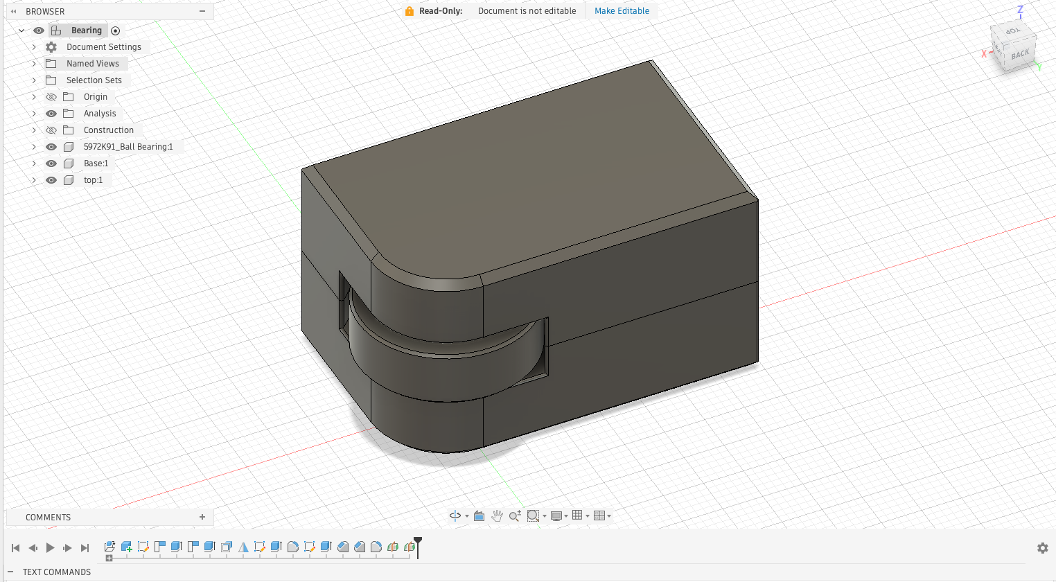Open Orbit tool dropdown arrow

point(467,516)
